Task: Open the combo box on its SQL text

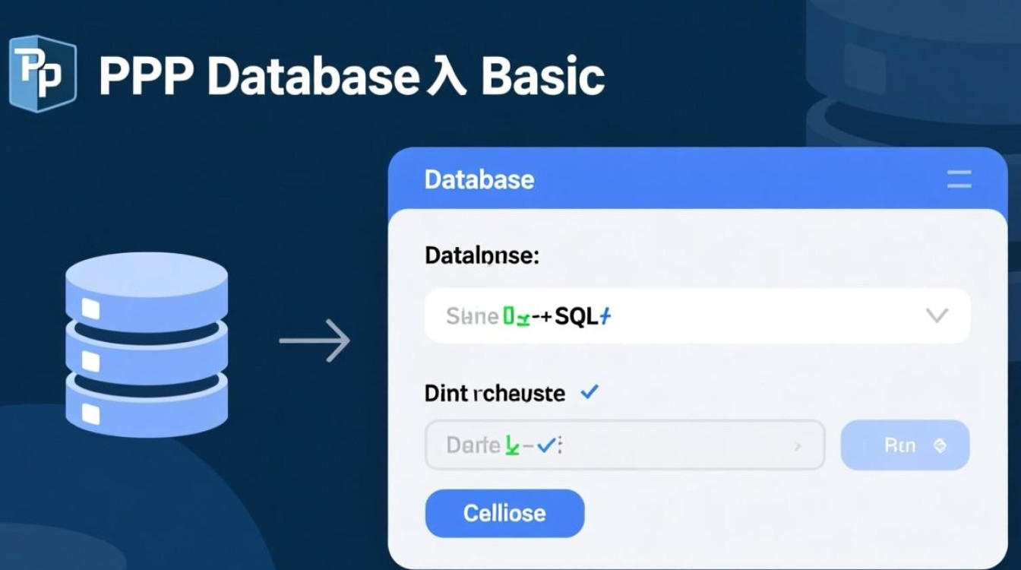Action: pyautogui.click(x=577, y=316)
